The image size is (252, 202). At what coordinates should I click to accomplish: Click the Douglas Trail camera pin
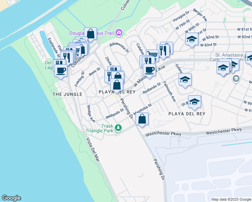[x=119, y=33]
